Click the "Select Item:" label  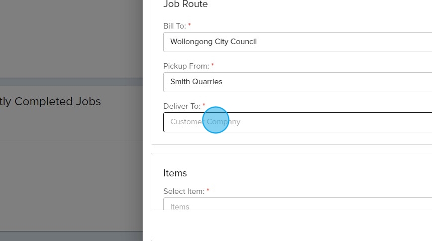coord(183,191)
